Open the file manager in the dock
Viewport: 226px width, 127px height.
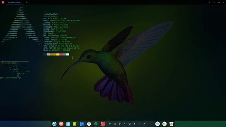68,124
